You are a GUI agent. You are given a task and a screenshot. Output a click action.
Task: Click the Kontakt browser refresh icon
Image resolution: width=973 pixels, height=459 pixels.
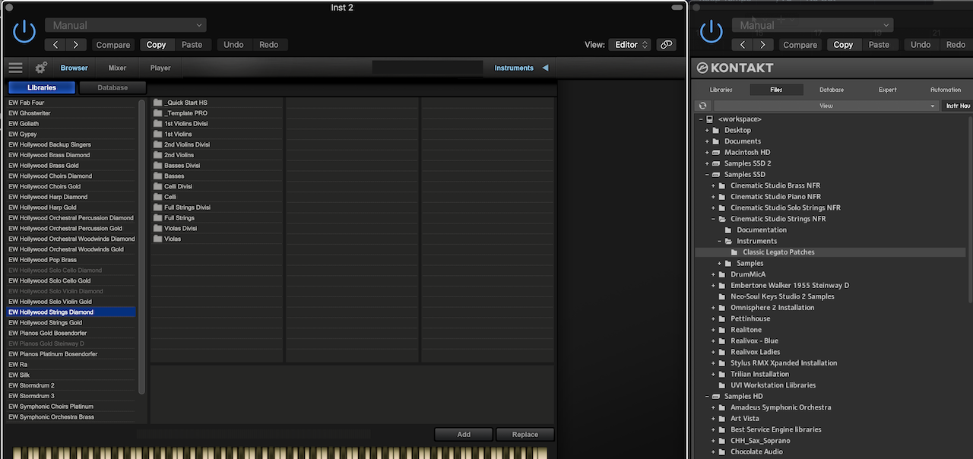click(x=702, y=106)
